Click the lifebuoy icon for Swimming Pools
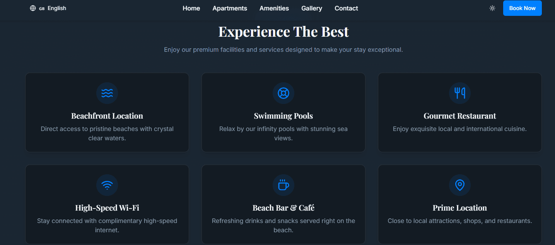Viewport: 555px width, 245px height. coord(283,93)
